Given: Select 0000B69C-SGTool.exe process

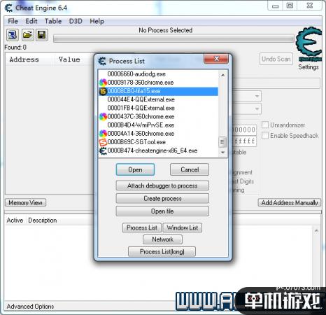Looking at the screenshot, I should [x=158, y=142].
